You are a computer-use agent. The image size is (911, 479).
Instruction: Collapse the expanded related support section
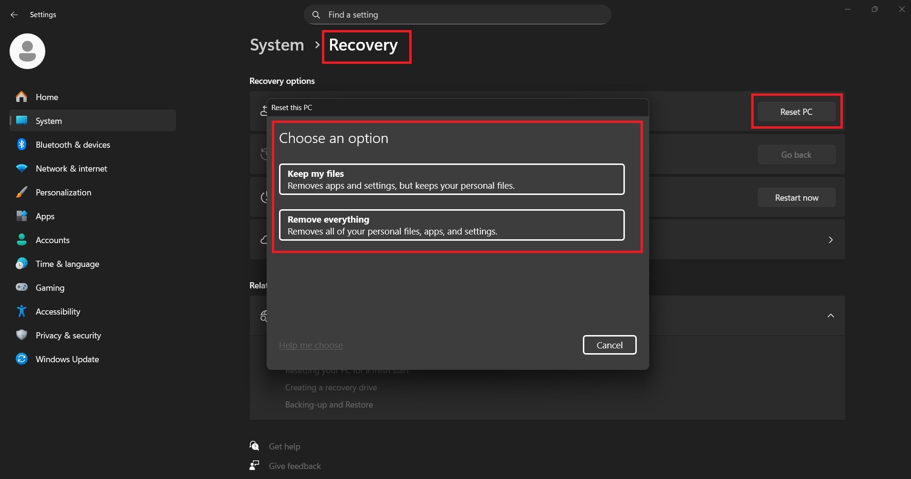[831, 316]
